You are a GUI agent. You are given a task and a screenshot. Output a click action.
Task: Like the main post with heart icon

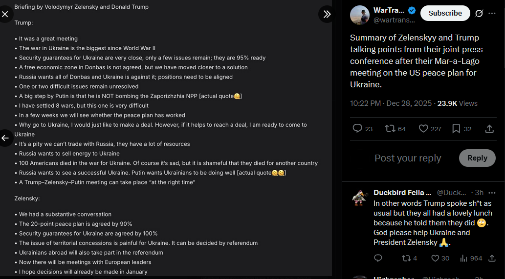423,128
